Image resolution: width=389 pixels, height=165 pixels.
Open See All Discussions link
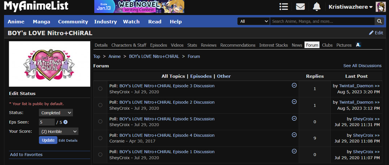[362, 66]
